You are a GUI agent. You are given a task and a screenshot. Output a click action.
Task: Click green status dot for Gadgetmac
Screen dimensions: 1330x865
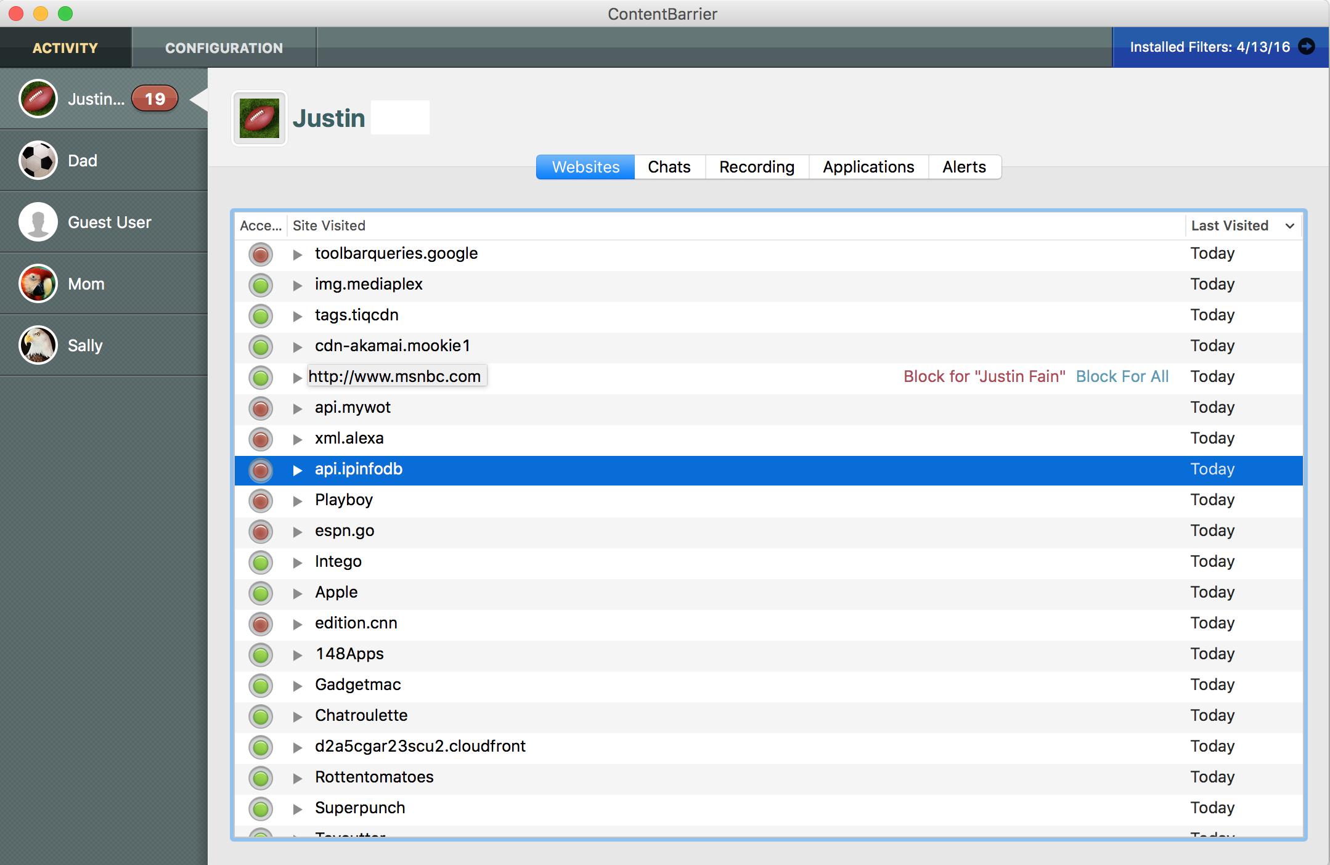coord(261,685)
